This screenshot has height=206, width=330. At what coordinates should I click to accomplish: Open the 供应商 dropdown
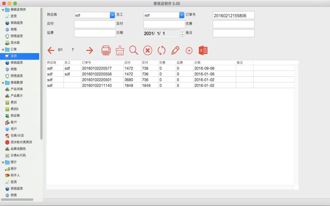112,15
